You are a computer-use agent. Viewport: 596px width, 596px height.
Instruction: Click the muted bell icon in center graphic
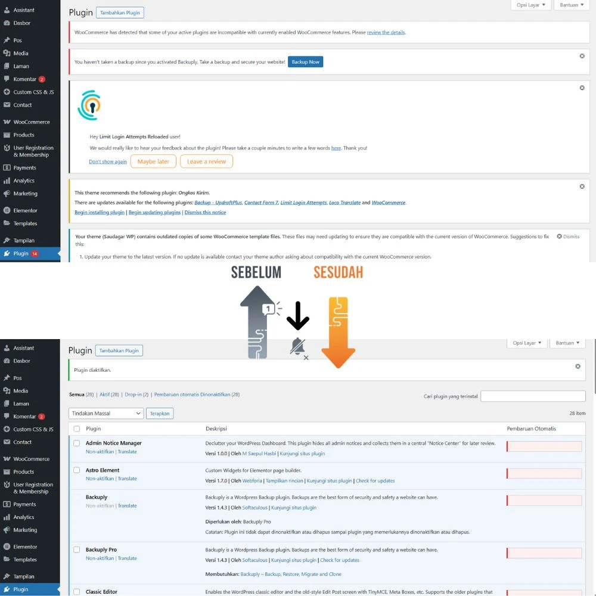pos(297,346)
